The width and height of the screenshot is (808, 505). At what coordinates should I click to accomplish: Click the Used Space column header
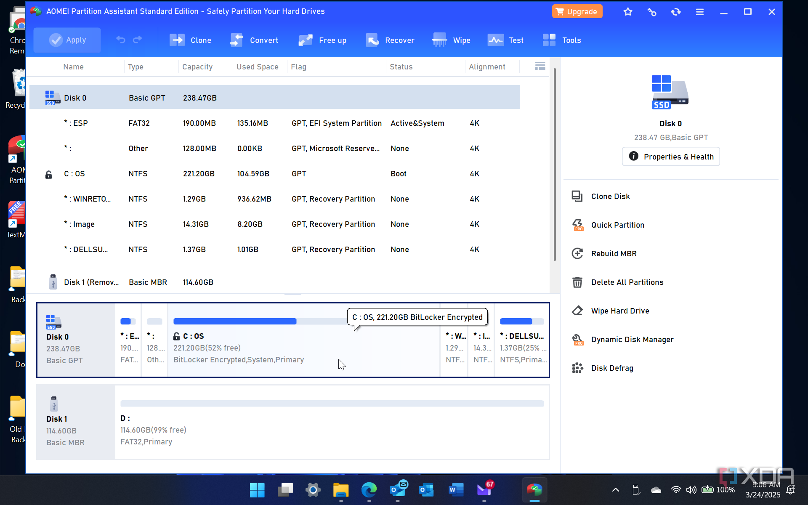pos(258,67)
